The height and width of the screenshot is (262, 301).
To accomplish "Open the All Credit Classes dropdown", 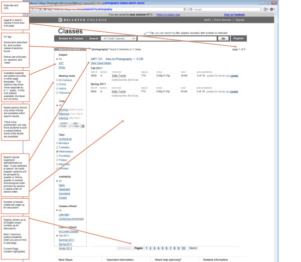I will click(118, 39).
